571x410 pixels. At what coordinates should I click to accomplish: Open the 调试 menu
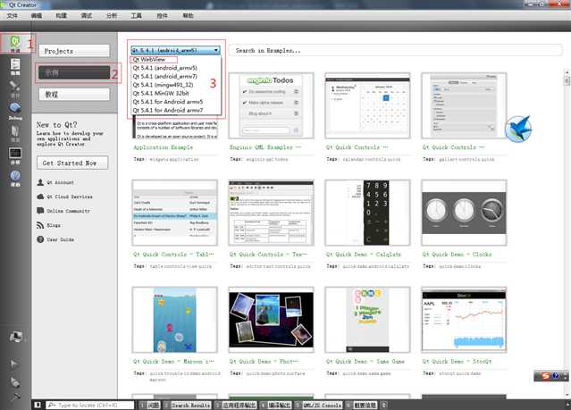(x=87, y=16)
